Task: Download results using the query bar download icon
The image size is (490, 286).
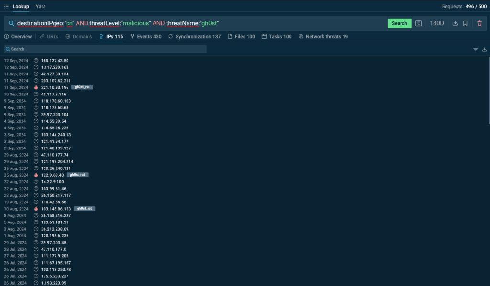Action: (x=455, y=23)
